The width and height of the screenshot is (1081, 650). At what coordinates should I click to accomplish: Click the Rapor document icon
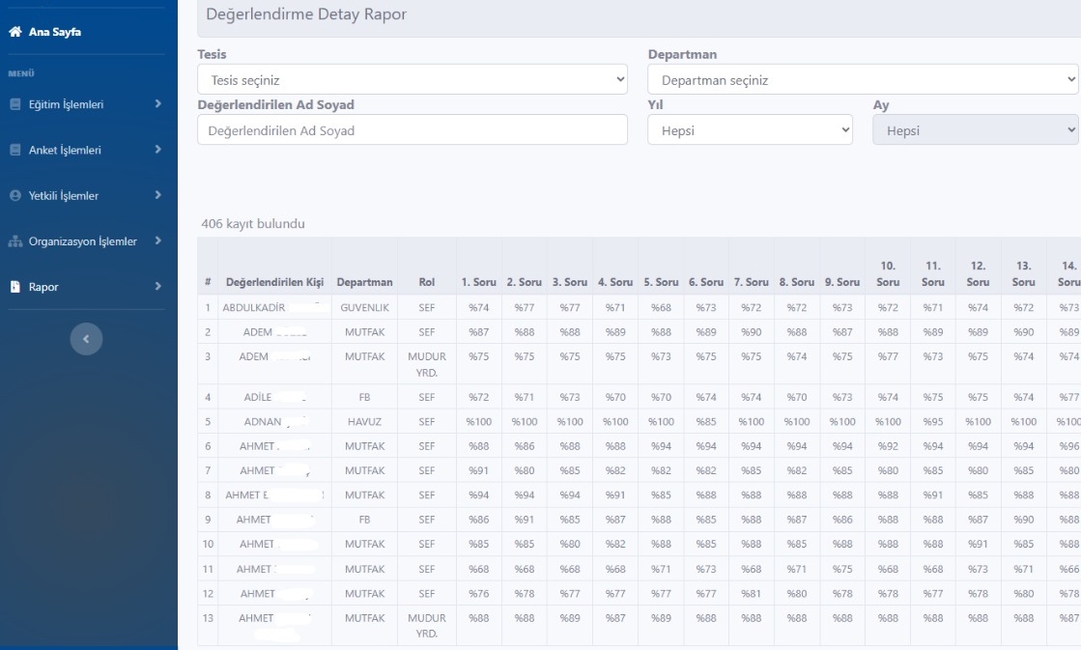(15, 287)
